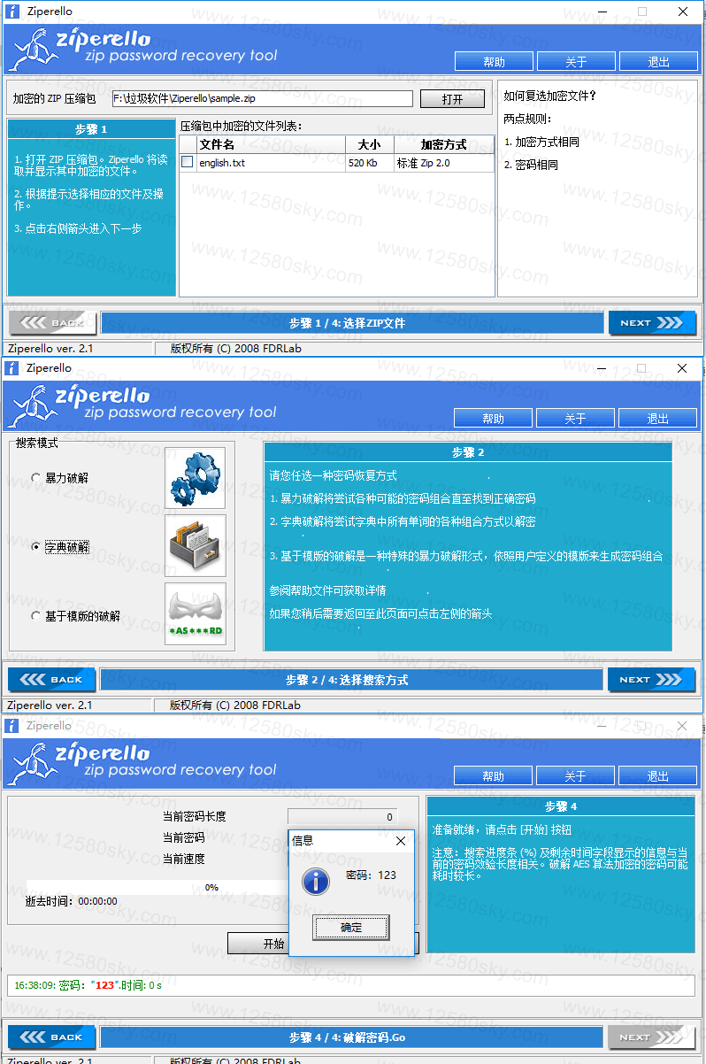Screen dimensions: 706x1064
Task: Click the ZIP archive path input field
Action: click(262, 99)
